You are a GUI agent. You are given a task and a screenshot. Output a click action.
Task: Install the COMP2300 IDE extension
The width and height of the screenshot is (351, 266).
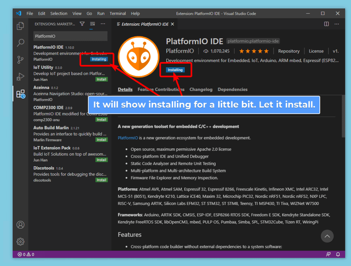pyautogui.click(x=101, y=120)
